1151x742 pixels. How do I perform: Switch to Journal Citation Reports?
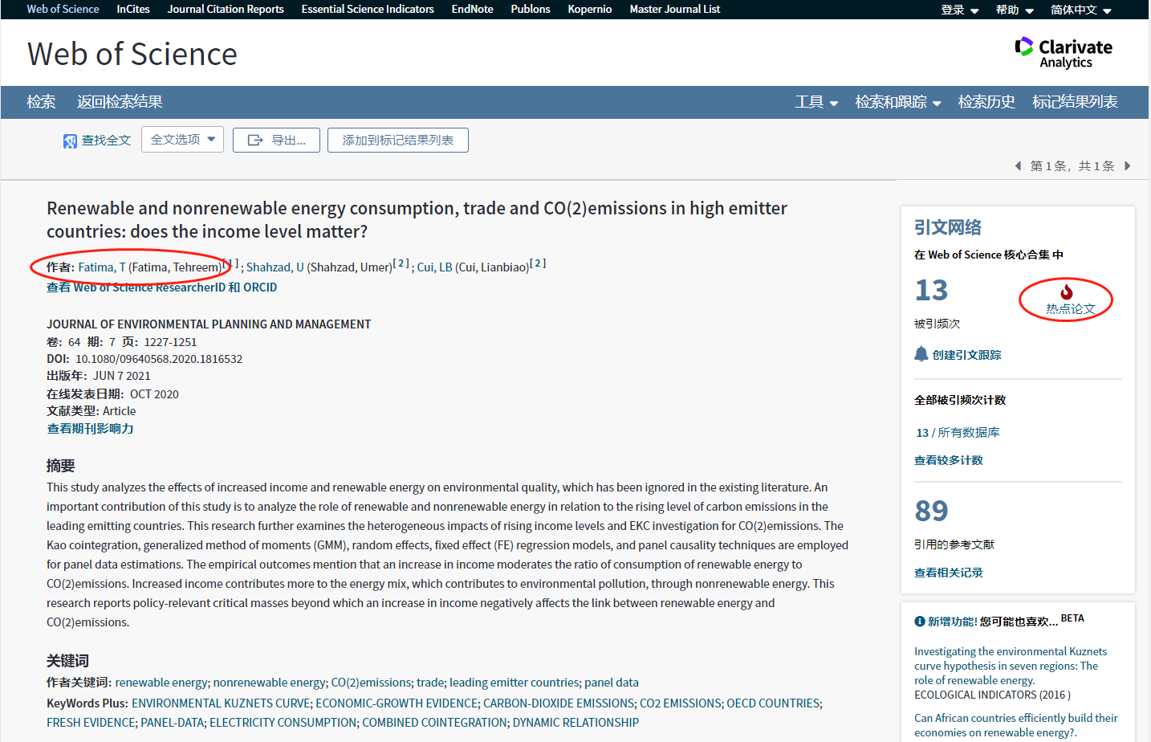click(x=226, y=9)
